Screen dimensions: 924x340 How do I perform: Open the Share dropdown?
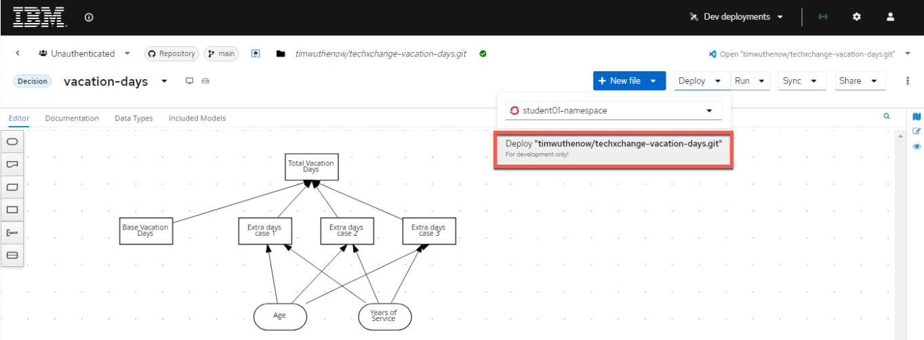point(860,81)
